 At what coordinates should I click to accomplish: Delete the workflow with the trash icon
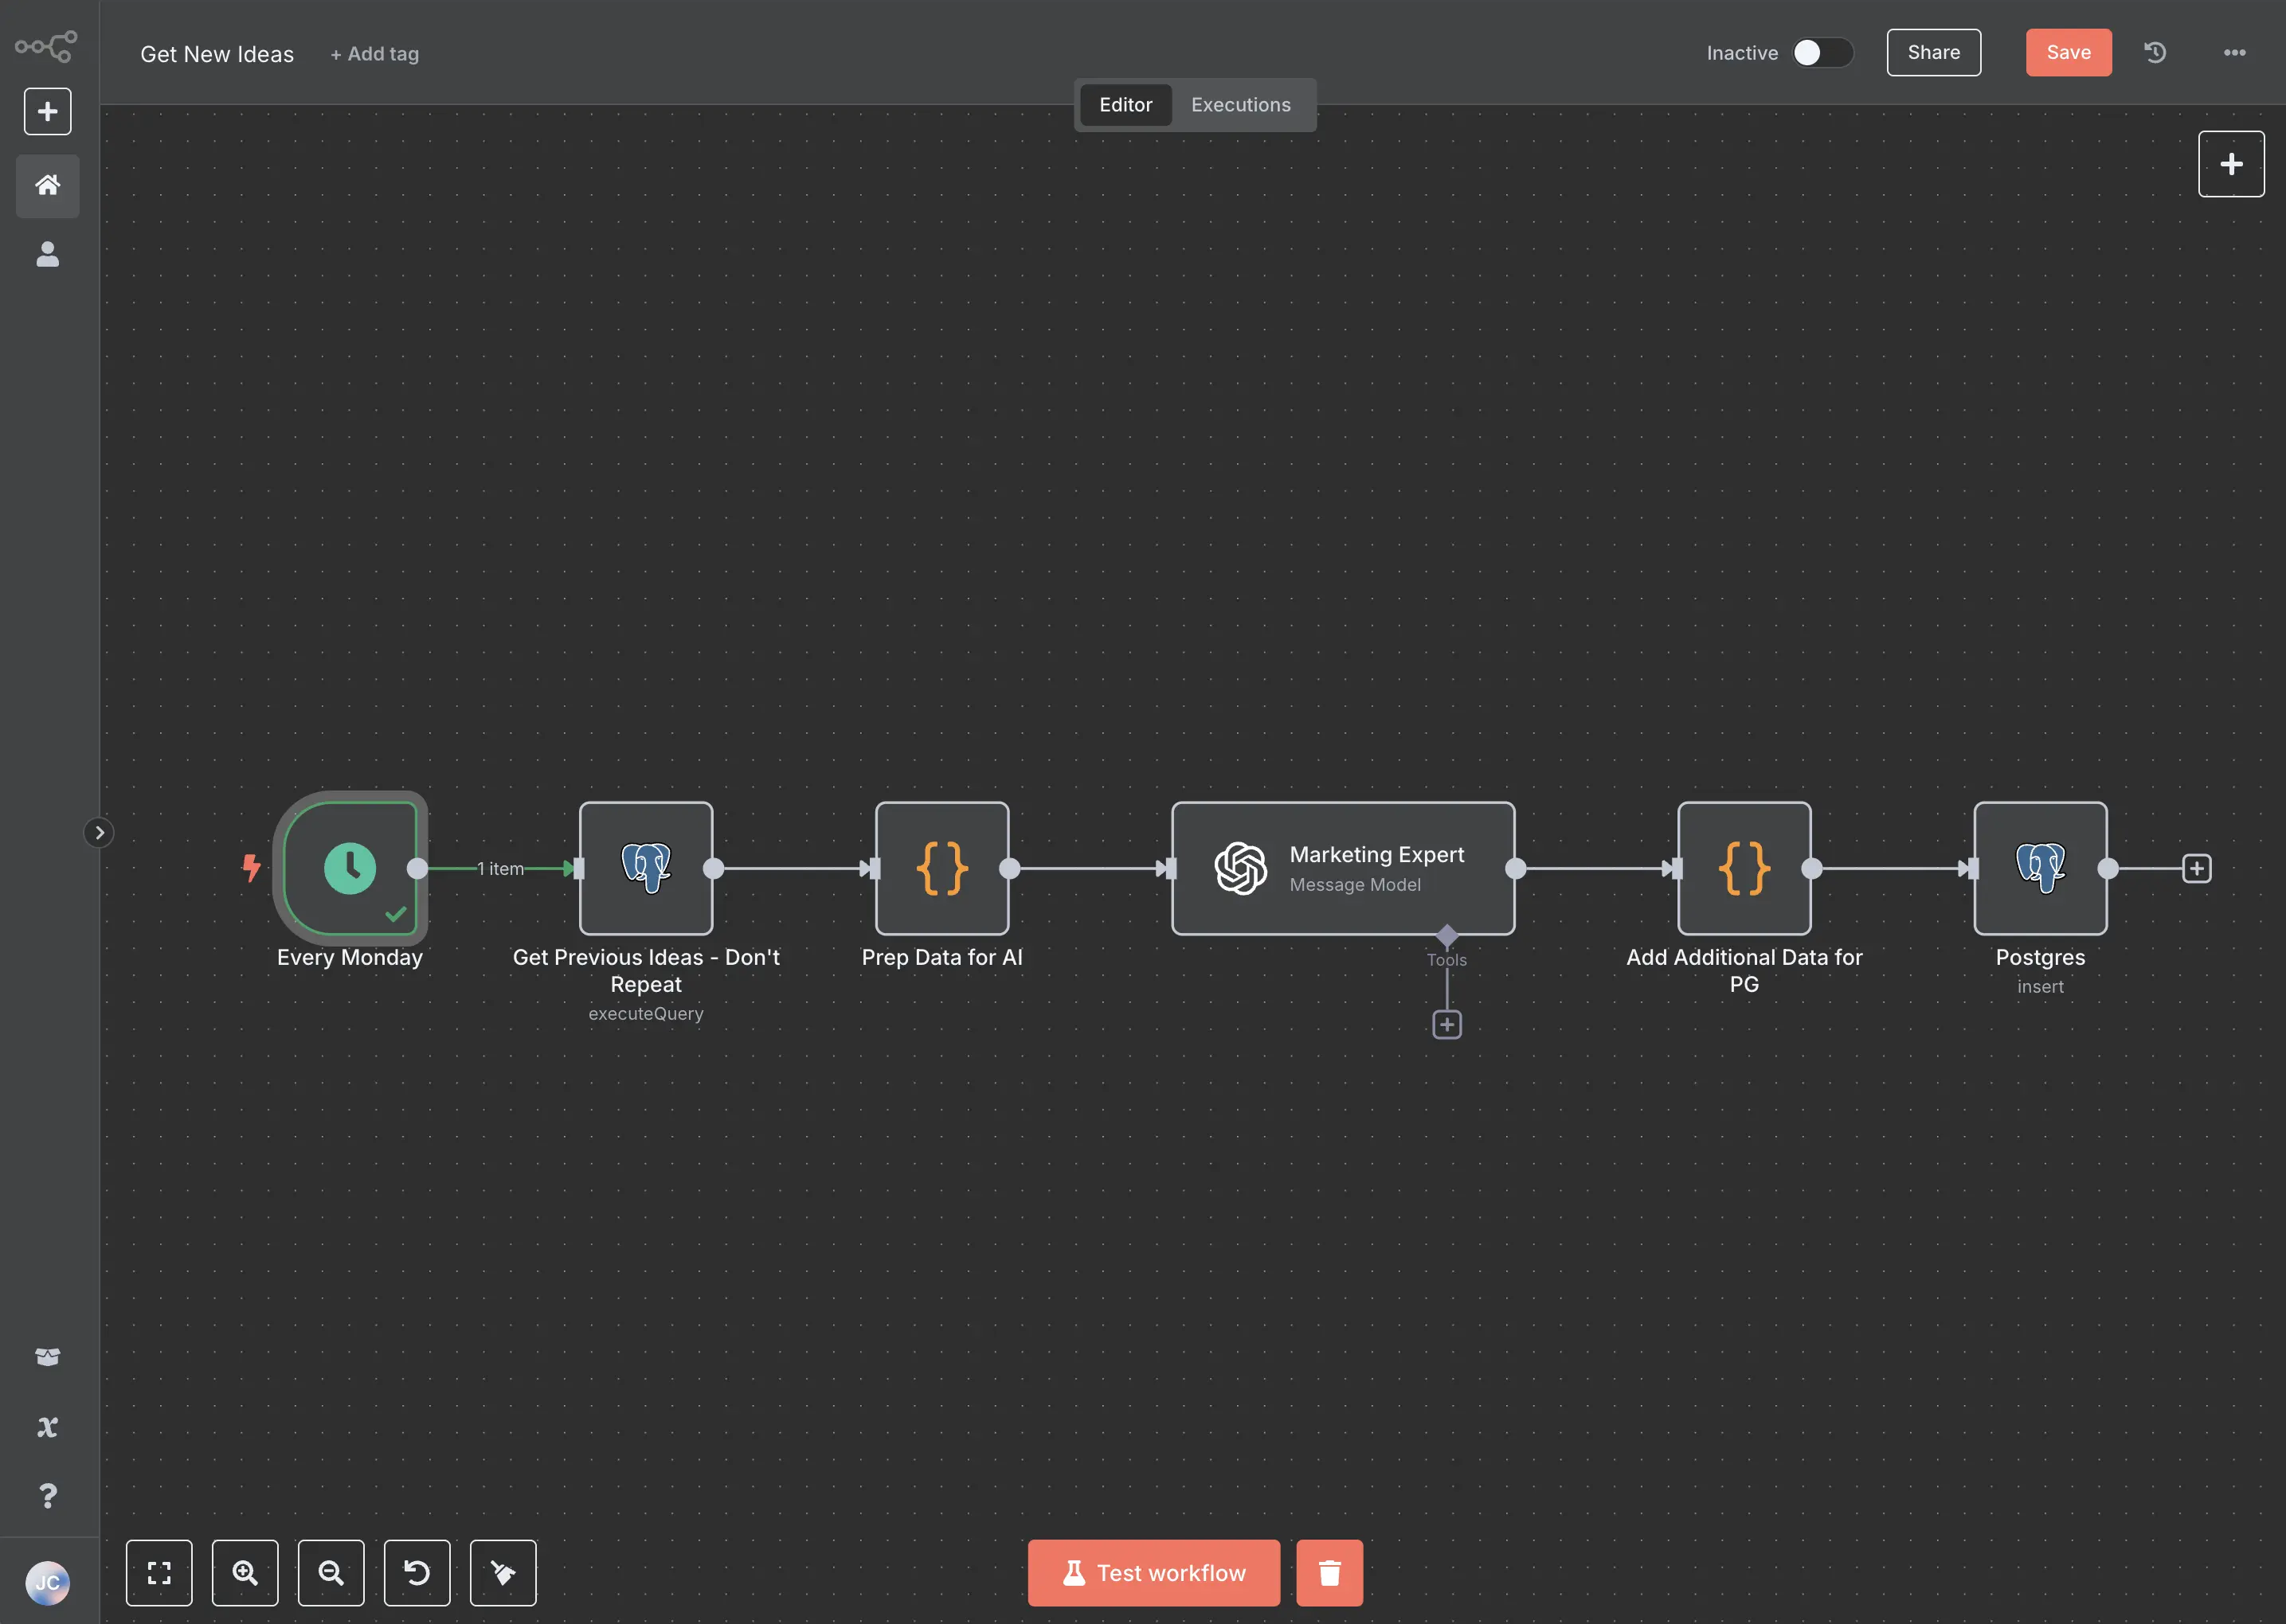click(x=1329, y=1572)
